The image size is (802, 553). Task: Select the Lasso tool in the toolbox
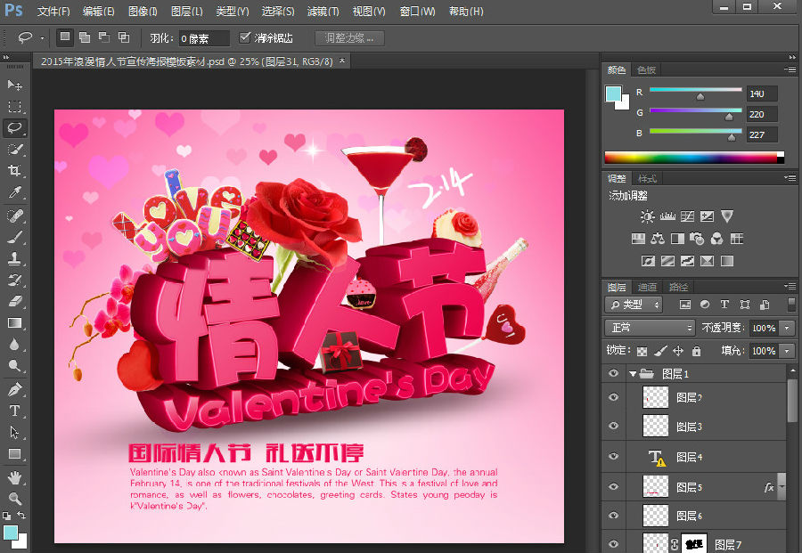[x=14, y=127]
